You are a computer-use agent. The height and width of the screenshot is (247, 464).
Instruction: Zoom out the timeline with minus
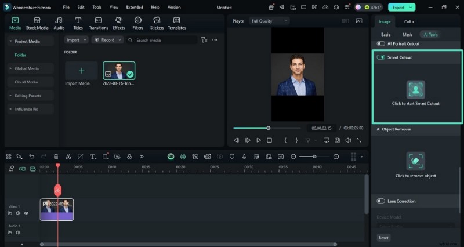click(x=293, y=157)
